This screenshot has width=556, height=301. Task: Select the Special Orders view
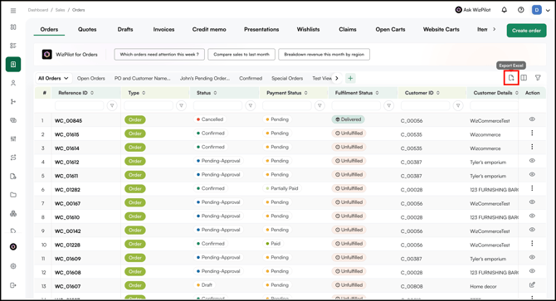point(287,78)
